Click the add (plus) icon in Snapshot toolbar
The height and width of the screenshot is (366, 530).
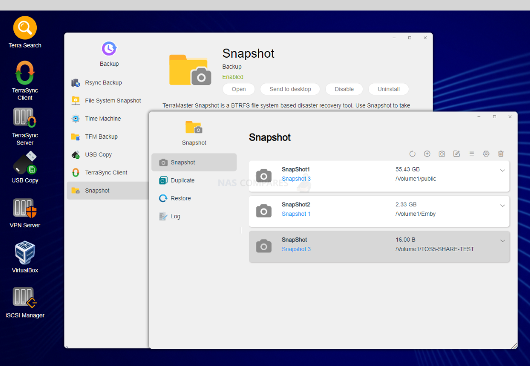click(427, 154)
